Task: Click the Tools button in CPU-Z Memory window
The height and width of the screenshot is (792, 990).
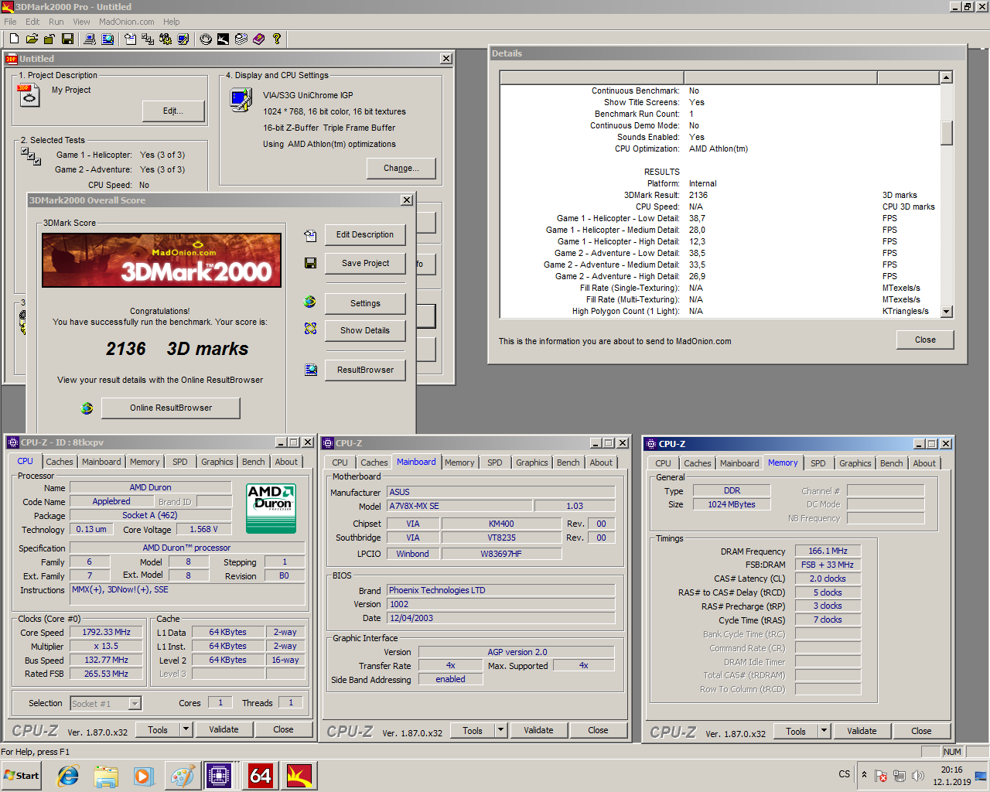Action: pyautogui.click(x=795, y=731)
